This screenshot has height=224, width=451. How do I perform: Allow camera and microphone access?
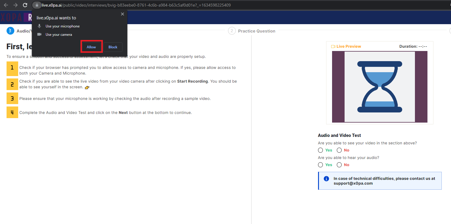coord(91,47)
